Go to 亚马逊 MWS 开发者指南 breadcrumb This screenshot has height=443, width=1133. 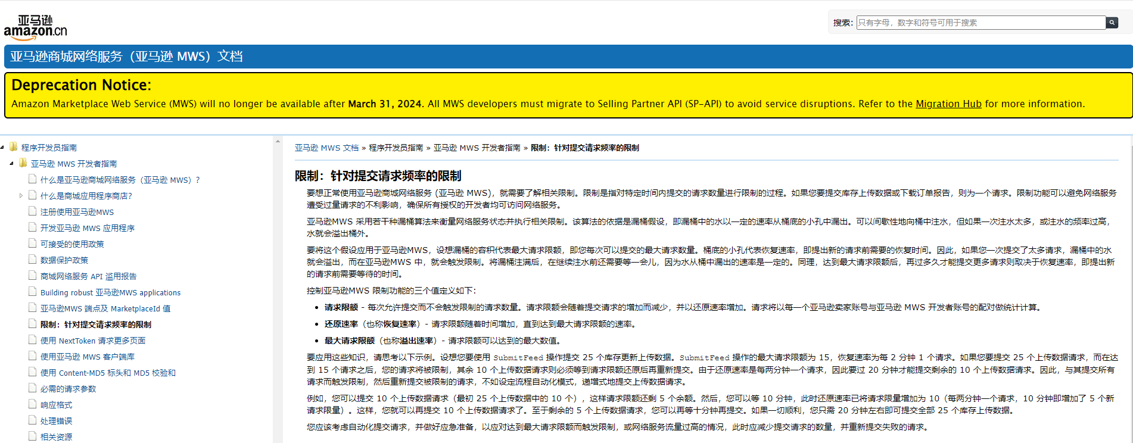pos(477,148)
